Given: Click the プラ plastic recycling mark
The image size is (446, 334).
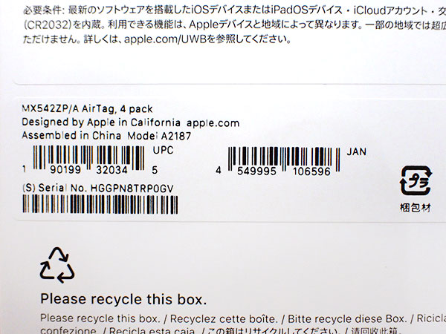Looking at the screenshot, I should coord(416,180).
